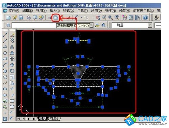The height and width of the screenshot is (128, 169).
Task: Open the 文件(F) menu
Action: [x=14, y=11]
